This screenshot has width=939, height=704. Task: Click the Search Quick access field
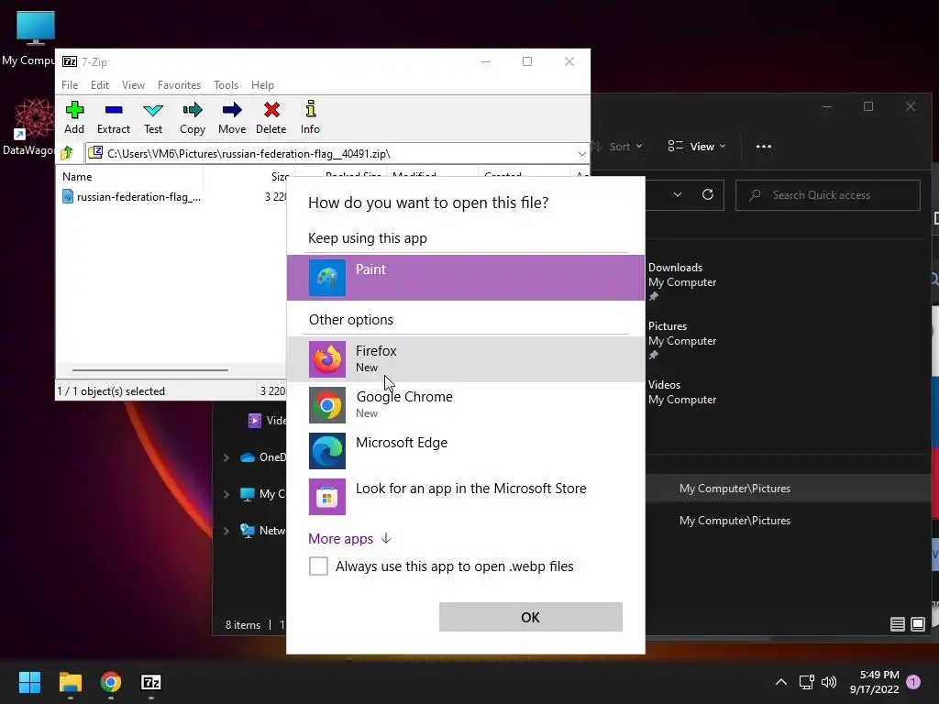(x=828, y=195)
